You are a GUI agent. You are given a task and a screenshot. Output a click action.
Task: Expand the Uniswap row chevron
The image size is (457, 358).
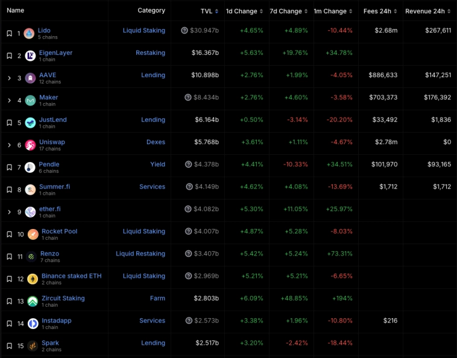tap(9, 145)
